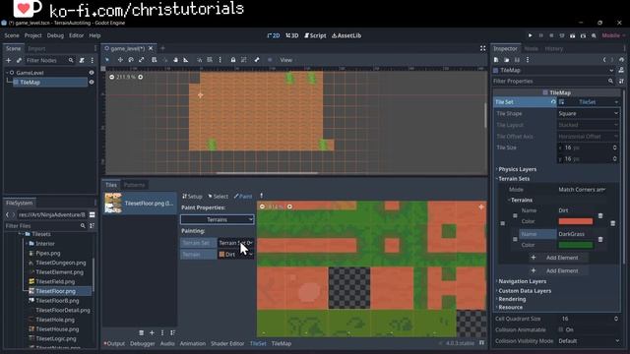Screen dimensions: 630x354
Task: Select the Pan Mode hand tool
Action: coord(175,60)
